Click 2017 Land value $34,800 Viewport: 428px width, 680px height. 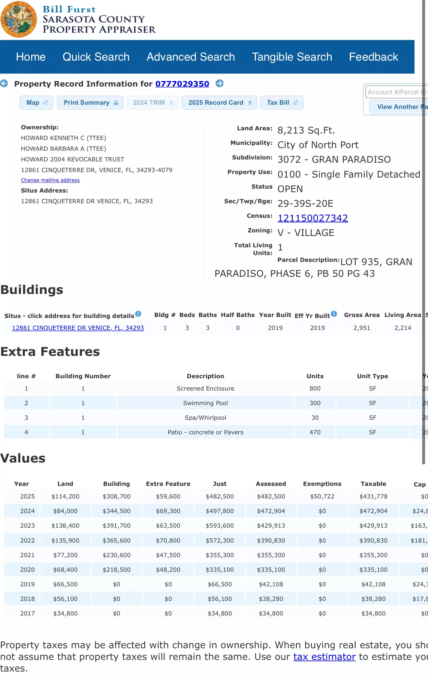[x=65, y=614]
